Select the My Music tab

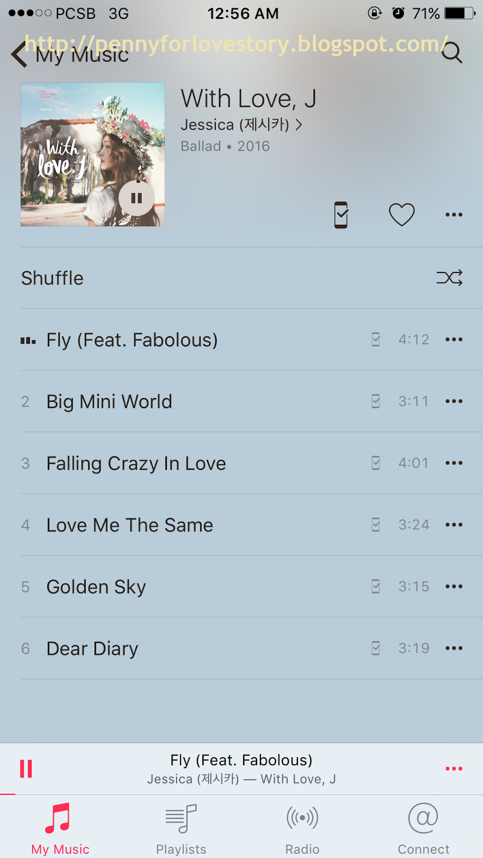60,829
